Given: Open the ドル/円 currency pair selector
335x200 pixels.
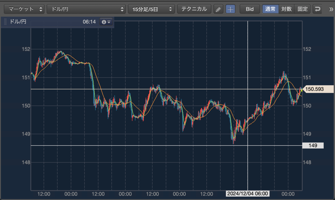Looking at the screenshot, I should 86,9.
